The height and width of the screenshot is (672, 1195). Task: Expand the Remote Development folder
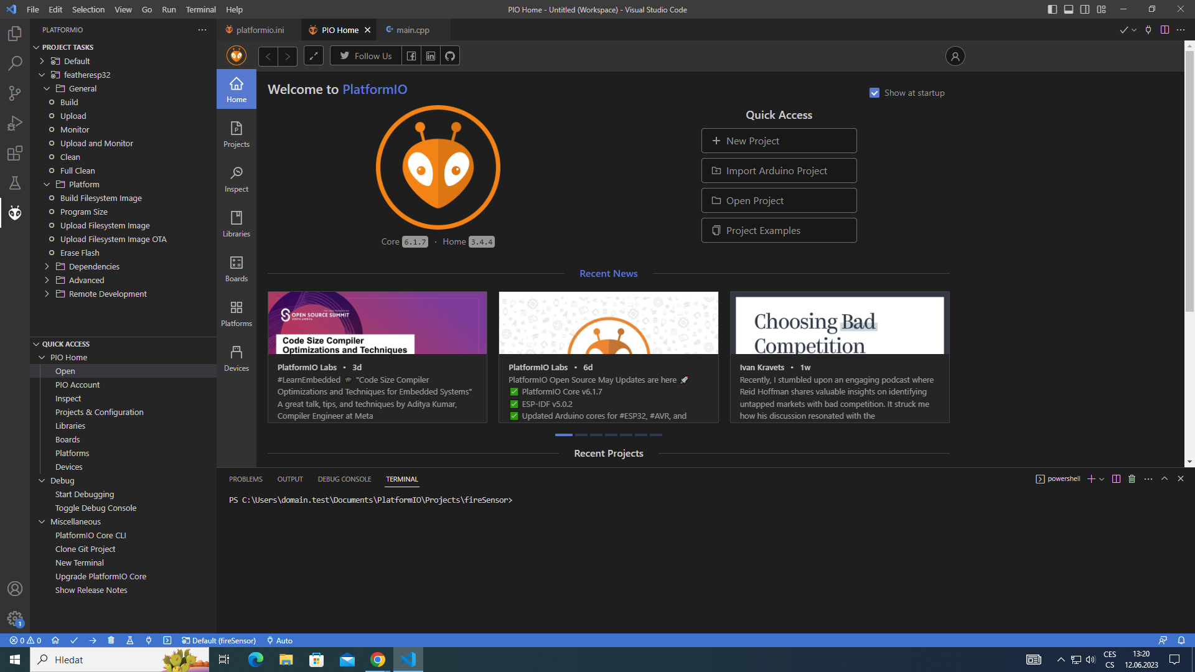[x=47, y=294]
